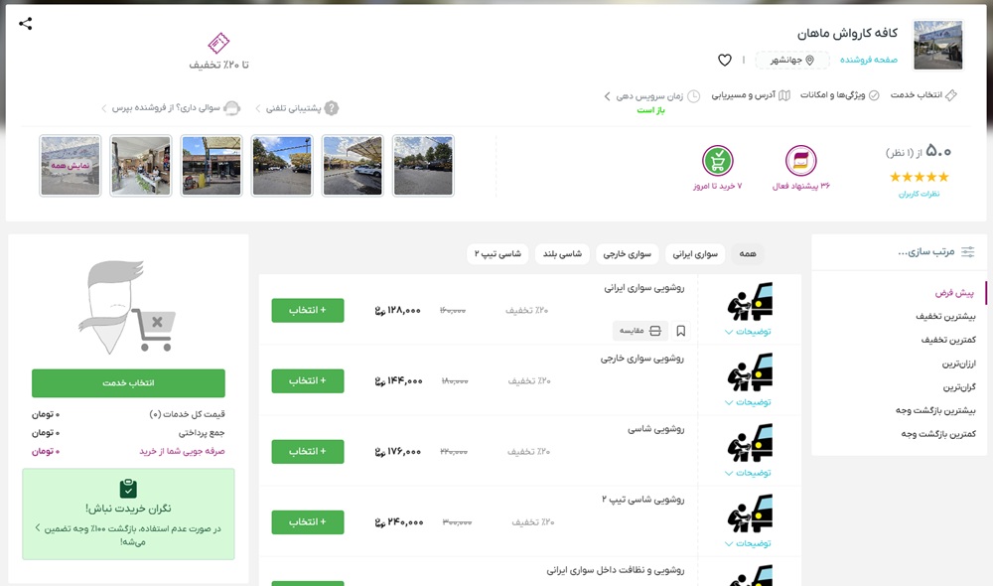Click the guarantee clipboard check icon
993x586 pixels.
(x=128, y=489)
